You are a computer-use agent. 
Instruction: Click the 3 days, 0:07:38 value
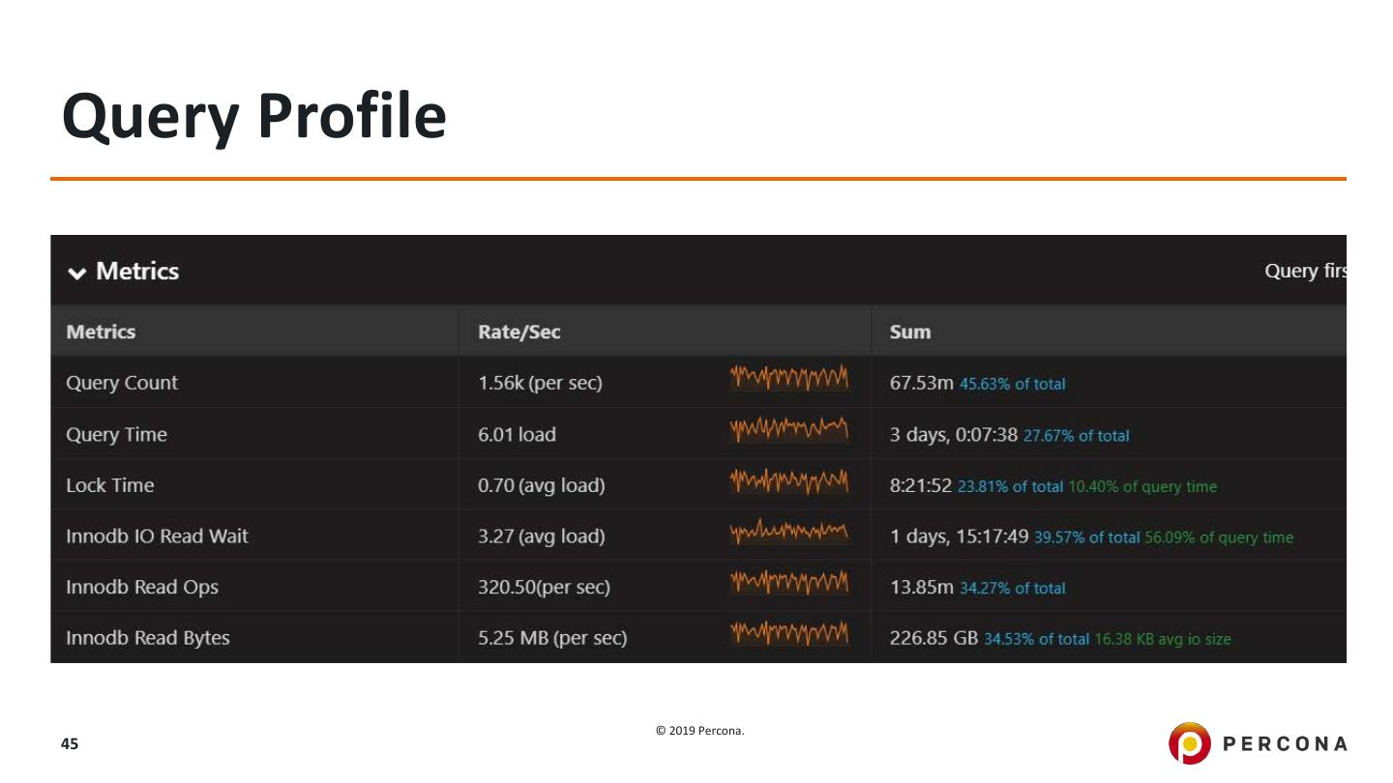[x=954, y=435]
